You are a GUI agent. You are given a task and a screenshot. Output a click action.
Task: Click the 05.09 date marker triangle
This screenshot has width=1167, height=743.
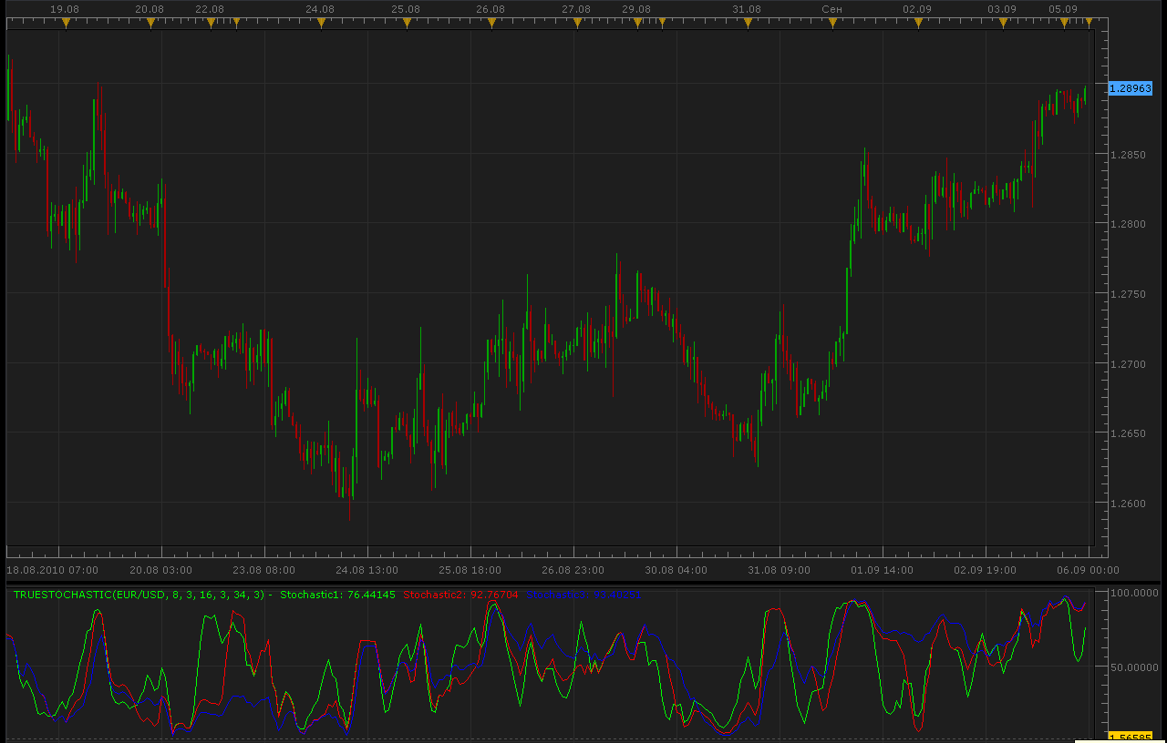pos(1064,23)
